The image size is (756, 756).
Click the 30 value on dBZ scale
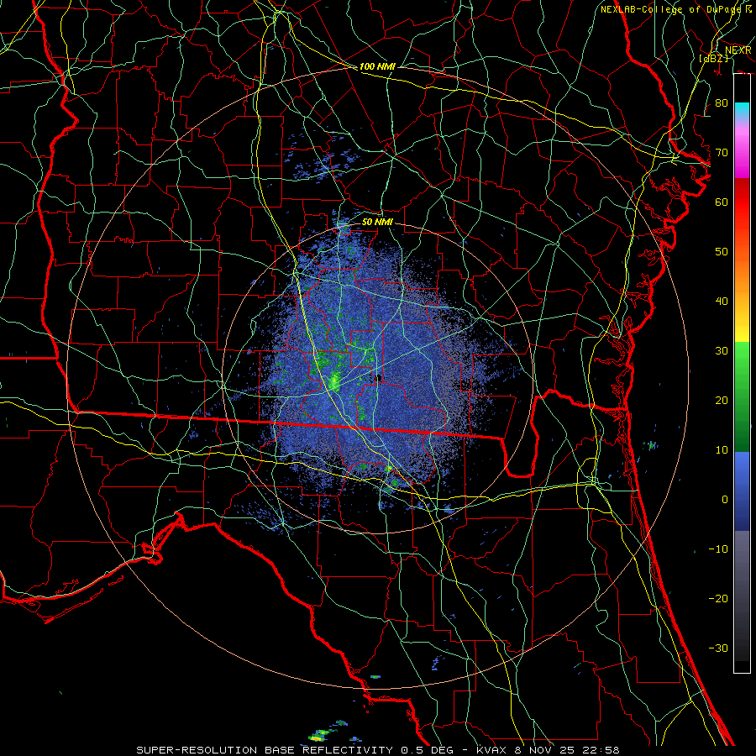[x=722, y=350]
